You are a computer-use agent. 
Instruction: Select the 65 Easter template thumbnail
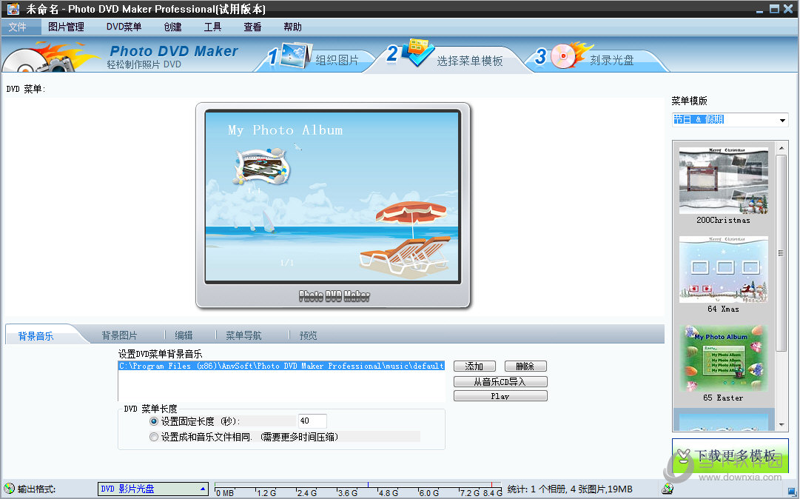(724, 358)
